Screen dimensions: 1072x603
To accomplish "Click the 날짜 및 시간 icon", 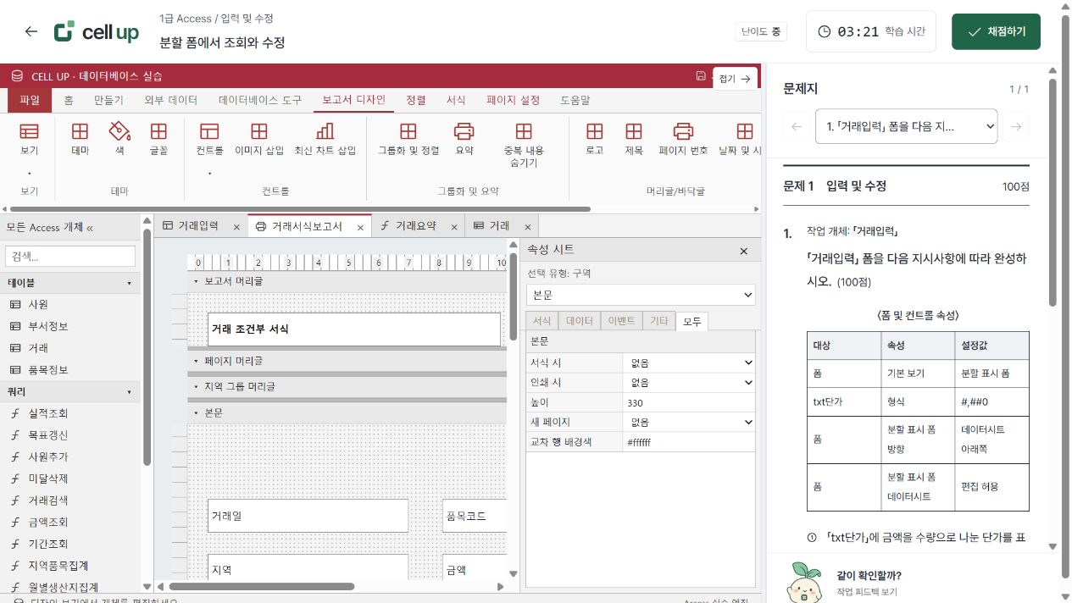I will [745, 131].
